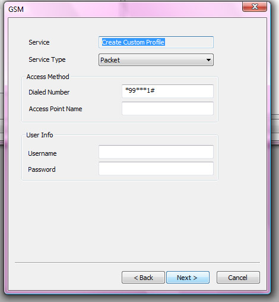The width and height of the screenshot is (279, 302).
Task: Click the Service label text
Action: [39, 42]
